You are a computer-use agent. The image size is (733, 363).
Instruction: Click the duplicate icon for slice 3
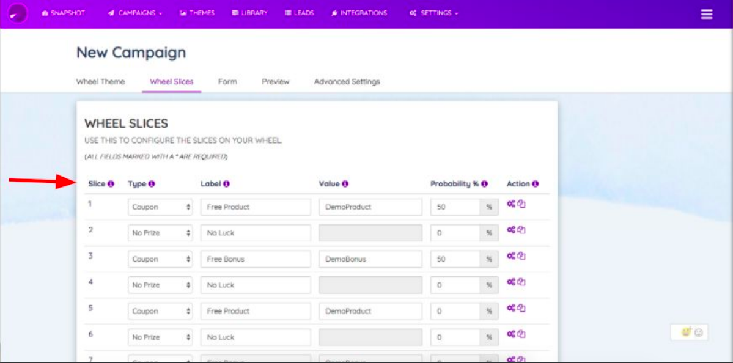click(522, 256)
